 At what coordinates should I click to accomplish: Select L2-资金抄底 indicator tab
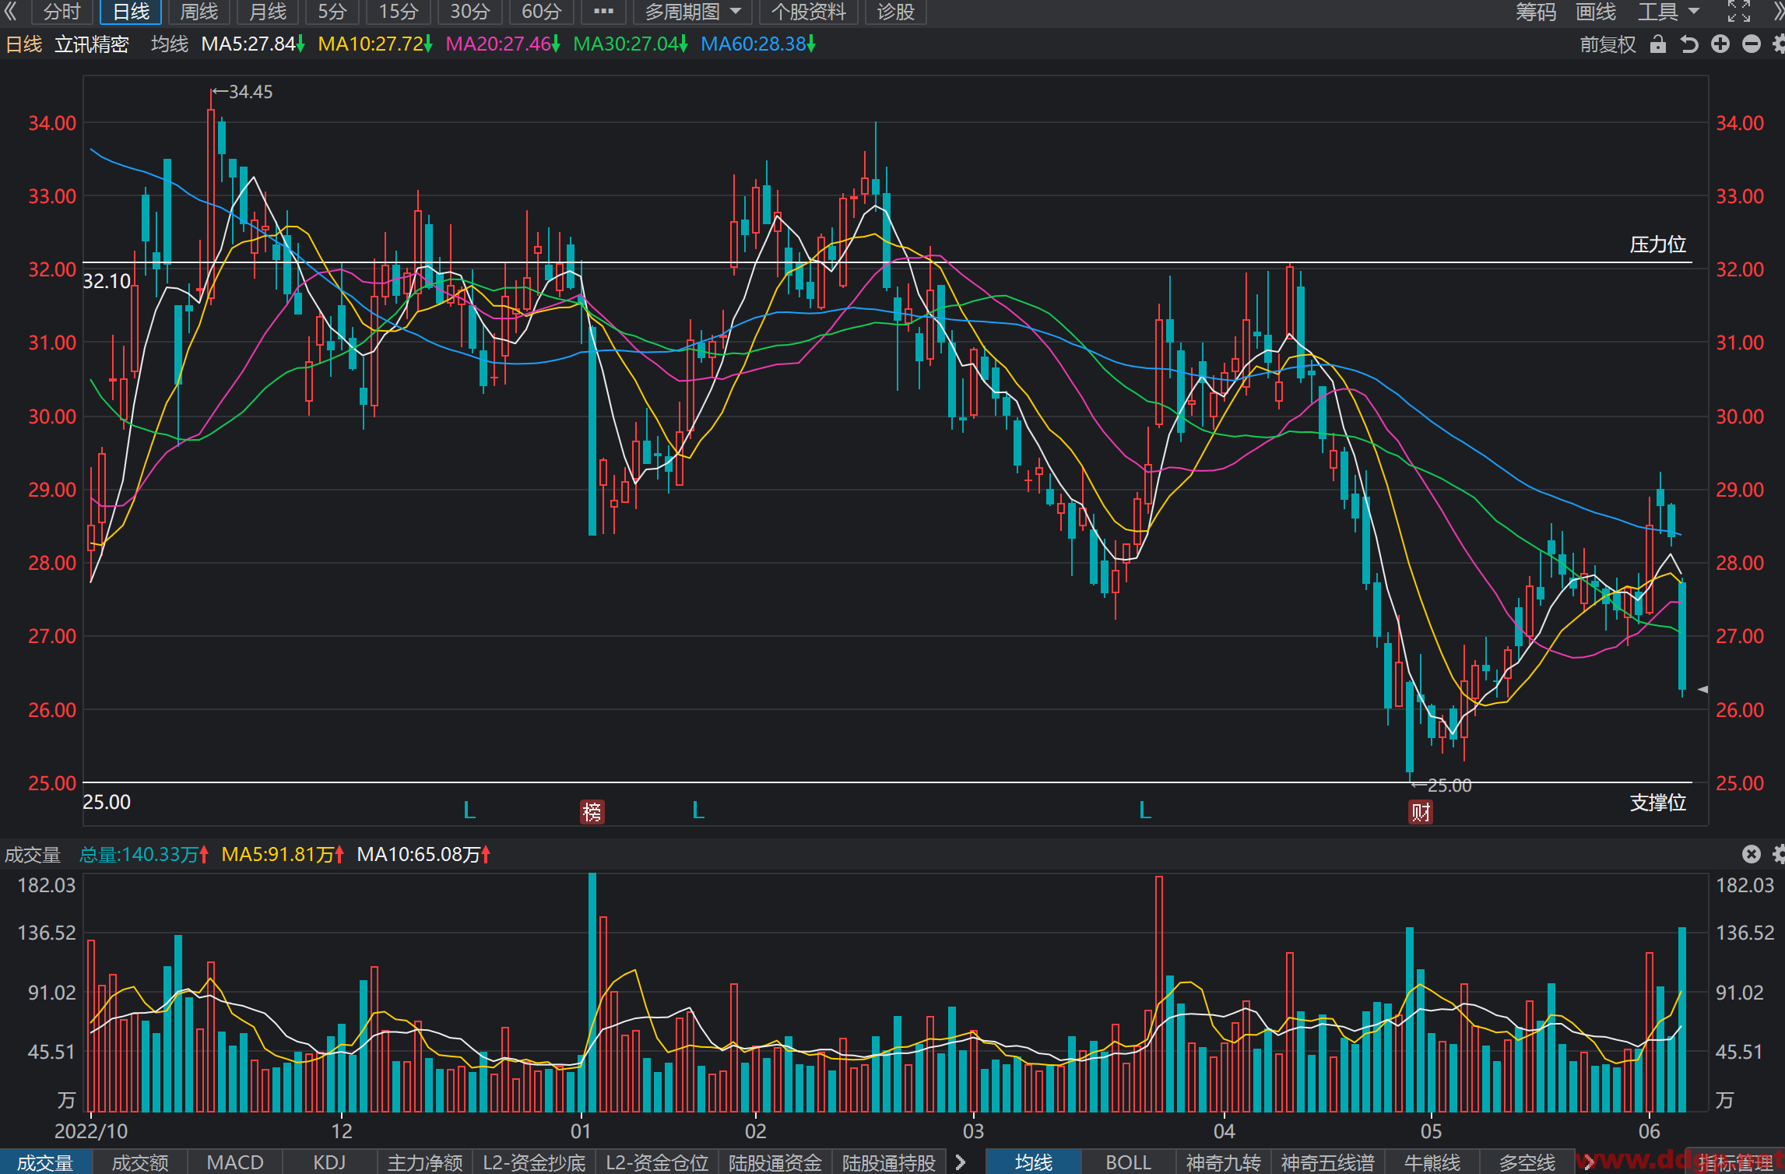coord(534,1162)
